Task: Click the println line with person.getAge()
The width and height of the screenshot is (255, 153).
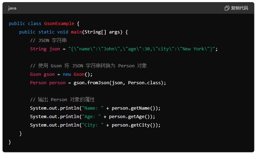Action: coord(92,117)
